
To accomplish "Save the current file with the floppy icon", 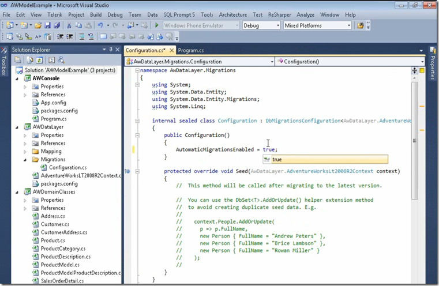I will pos(47,25).
